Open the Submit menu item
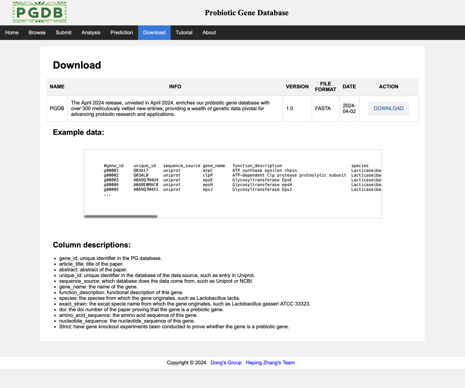The width and height of the screenshot is (465, 388). point(63,33)
